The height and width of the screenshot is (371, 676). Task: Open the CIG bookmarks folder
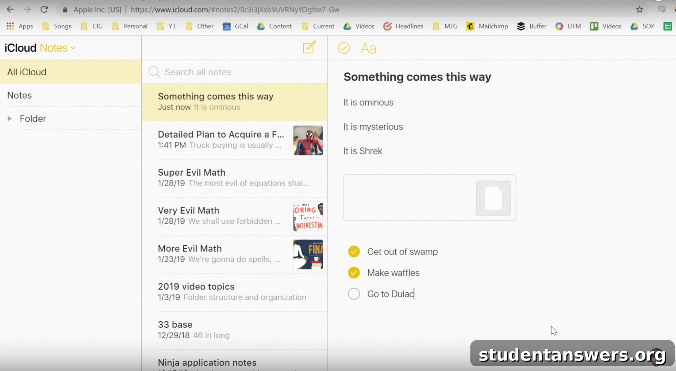coord(92,26)
